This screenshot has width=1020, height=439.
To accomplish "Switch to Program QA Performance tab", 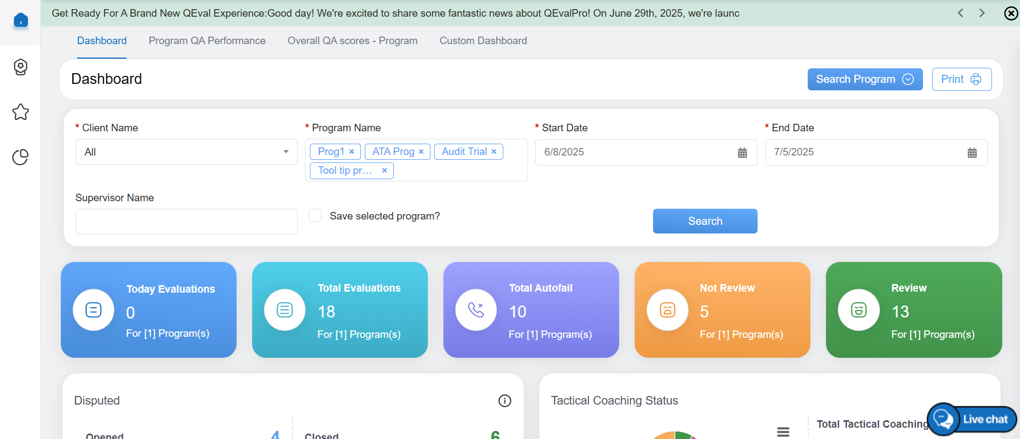I will pyautogui.click(x=207, y=41).
